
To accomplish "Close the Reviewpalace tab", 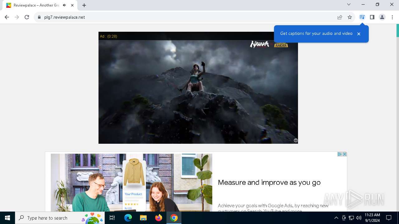I will click(72, 5).
